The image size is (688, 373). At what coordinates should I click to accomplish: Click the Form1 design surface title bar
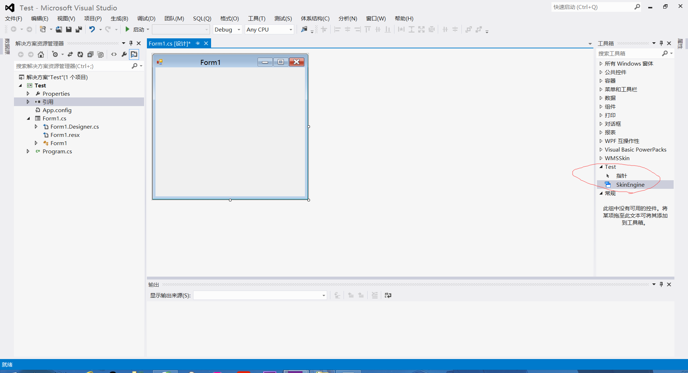(x=210, y=62)
